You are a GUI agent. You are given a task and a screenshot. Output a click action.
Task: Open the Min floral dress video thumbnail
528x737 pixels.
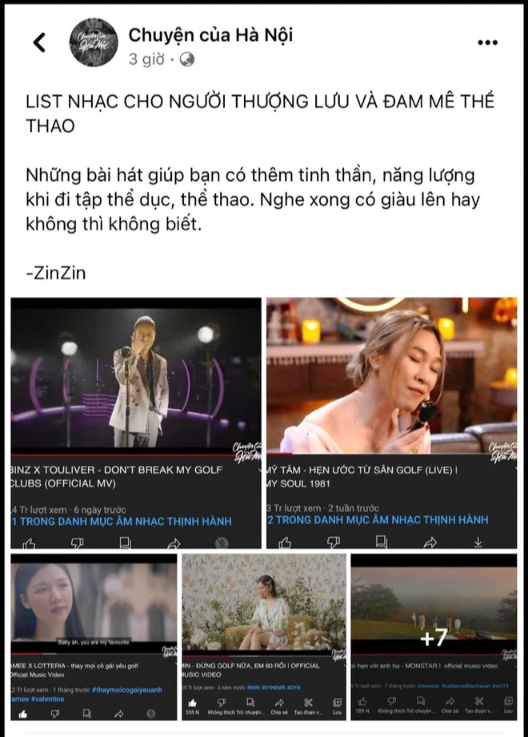pyautogui.click(x=264, y=604)
